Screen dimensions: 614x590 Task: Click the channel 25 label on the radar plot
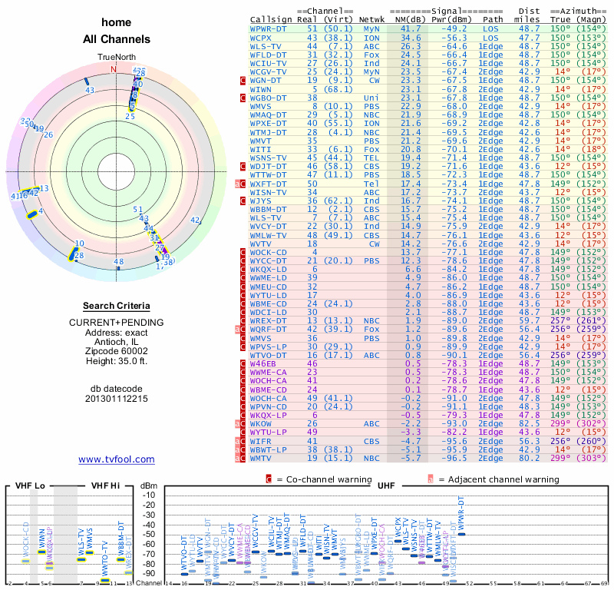130,116
